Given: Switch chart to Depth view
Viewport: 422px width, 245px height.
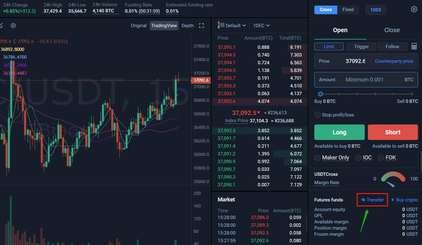Looking at the screenshot, I should pos(187,26).
